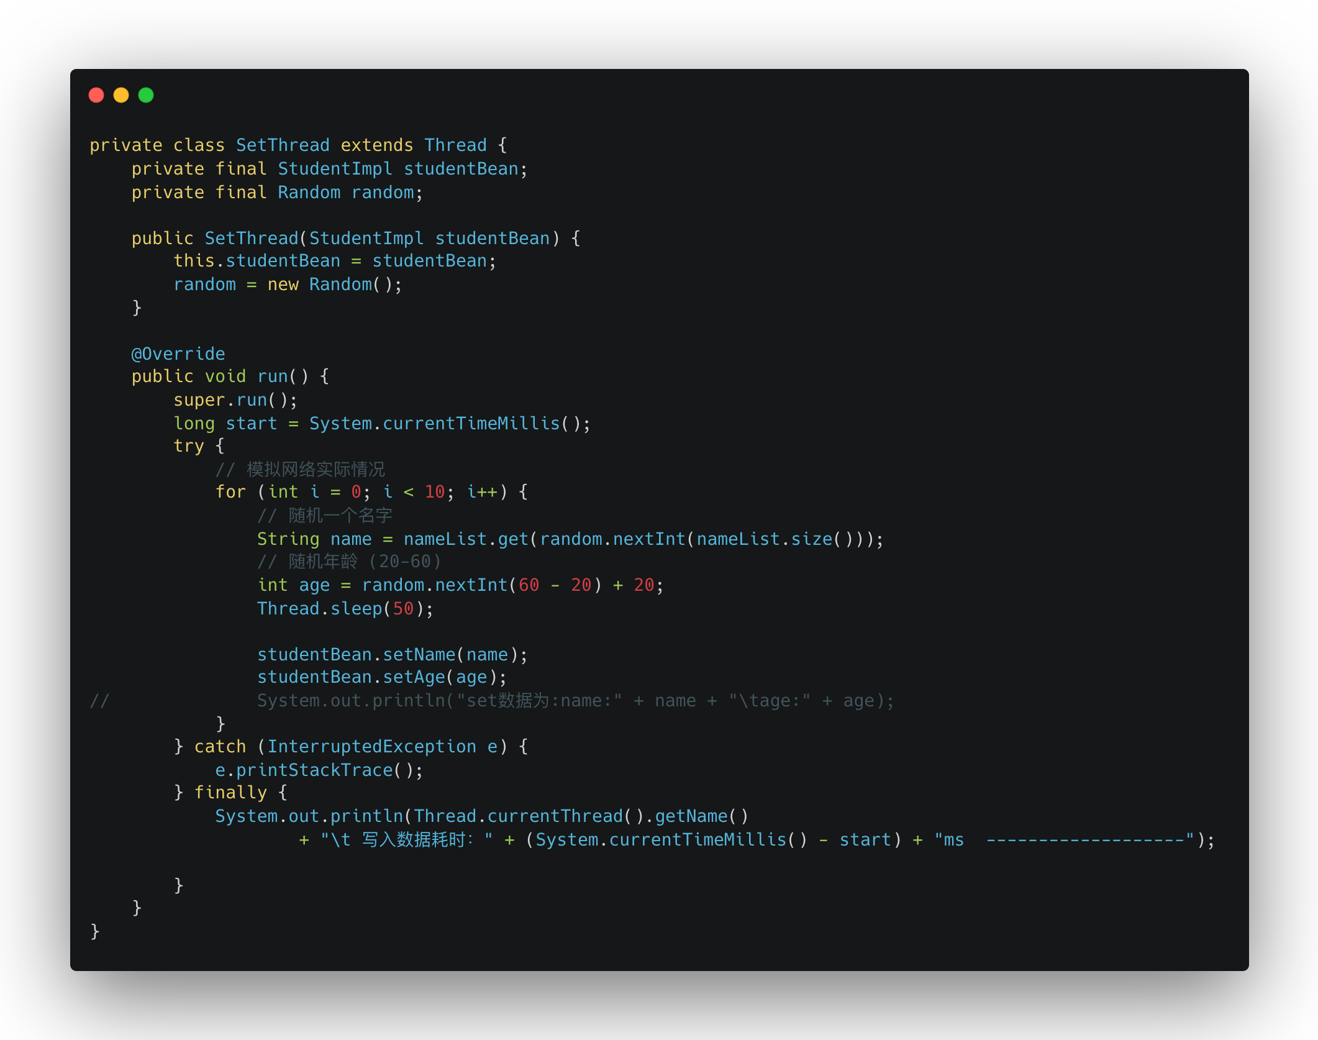Image resolution: width=1318 pixels, height=1040 pixels.
Task: Click 'random = new Random();' line
Action: pyautogui.click(x=288, y=285)
